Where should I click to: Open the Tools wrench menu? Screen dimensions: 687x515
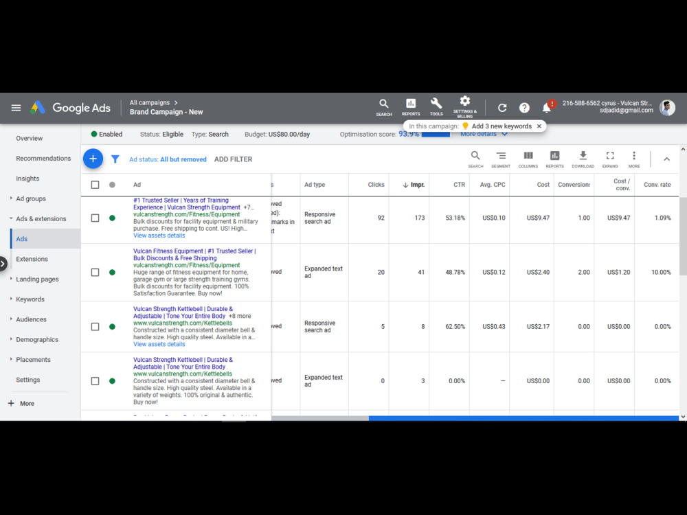click(x=436, y=107)
